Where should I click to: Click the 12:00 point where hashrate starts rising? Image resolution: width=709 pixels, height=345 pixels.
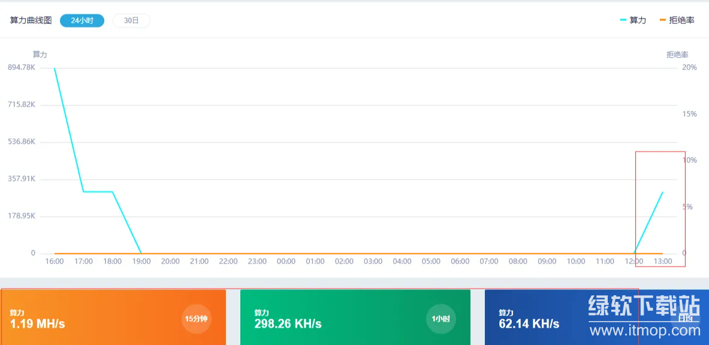click(x=634, y=253)
